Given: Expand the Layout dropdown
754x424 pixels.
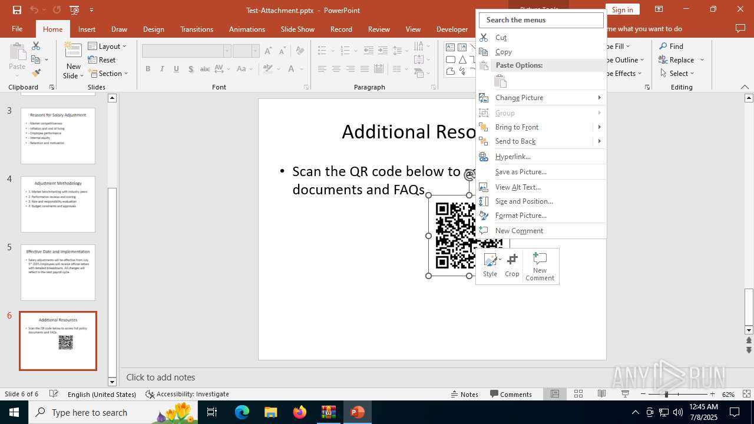Looking at the screenshot, I should (107, 47).
